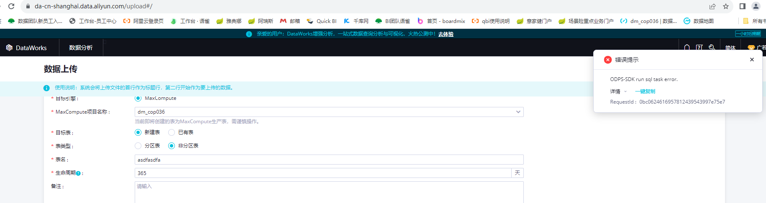
Task: Choose 分区表 table type
Action: (x=138, y=146)
